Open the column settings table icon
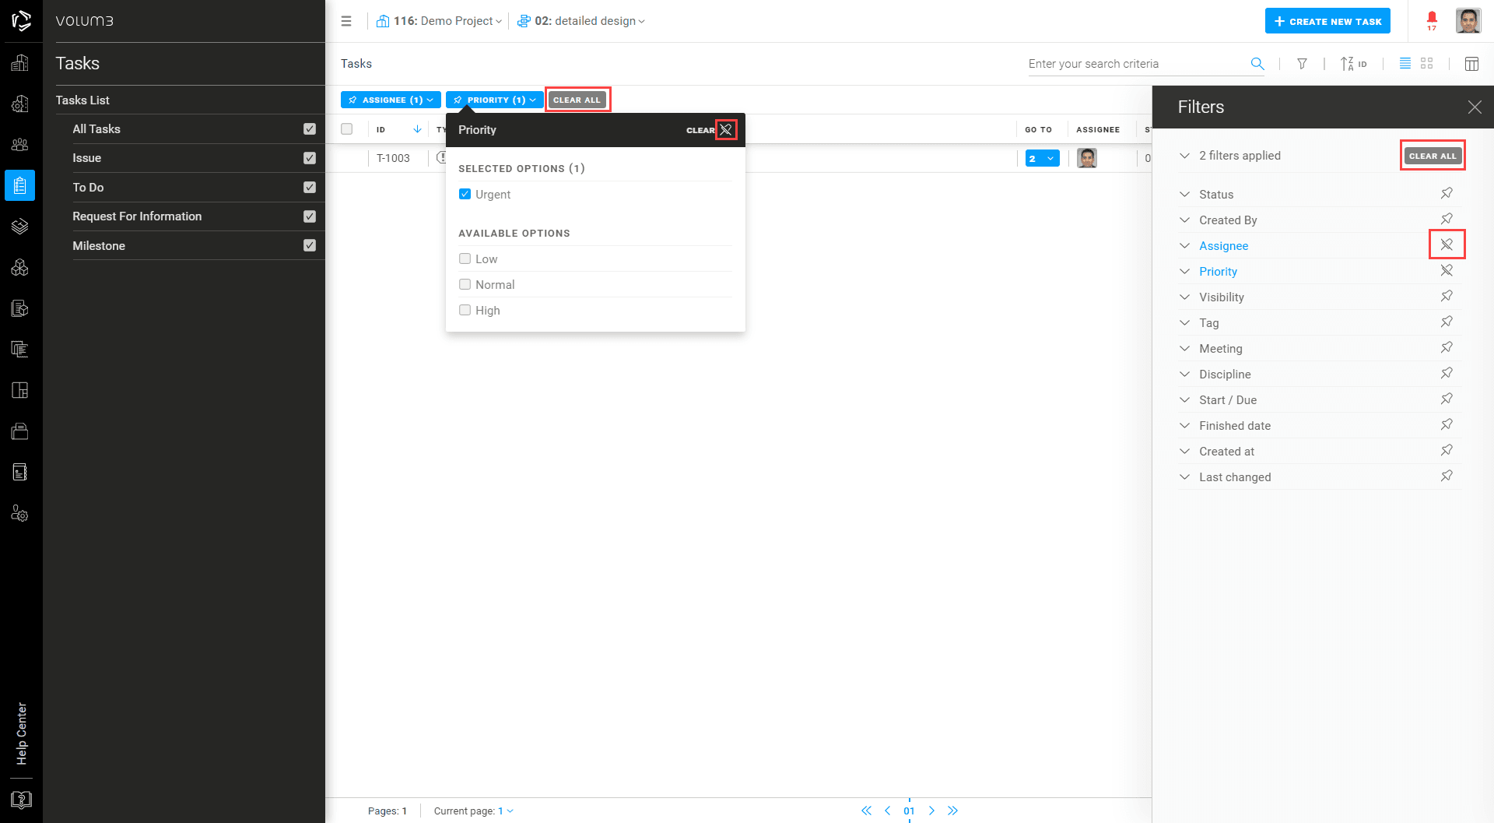The width and height of the screenshot is (1494, 823). (x=1471, y=64)
